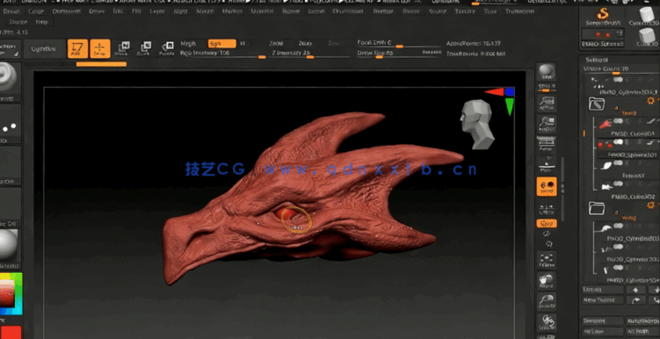Open the wing folder gear settings

650,205
